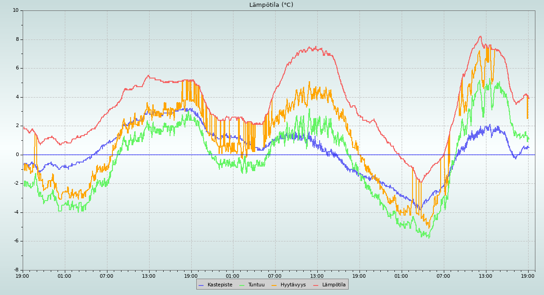
Task: Click the green Tuntuu legend line marker
Action: (242, 285)
